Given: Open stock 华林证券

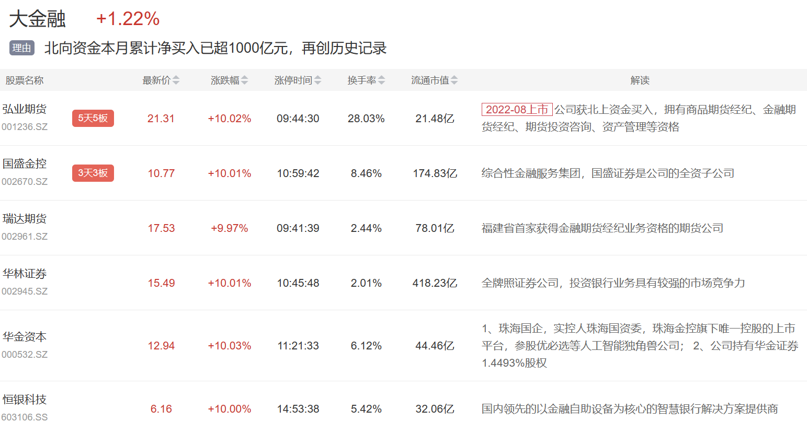Looking at the screenshot, I should (25, 274).
